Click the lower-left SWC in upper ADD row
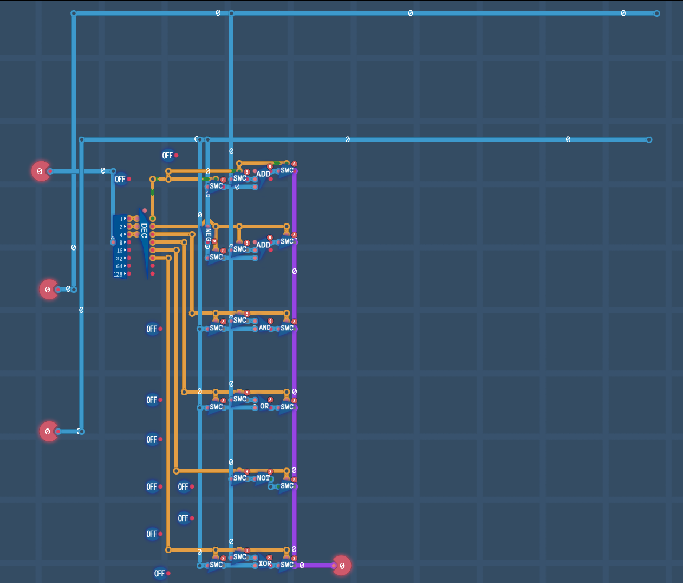This screenshot has height=583, width=683. 216,186
